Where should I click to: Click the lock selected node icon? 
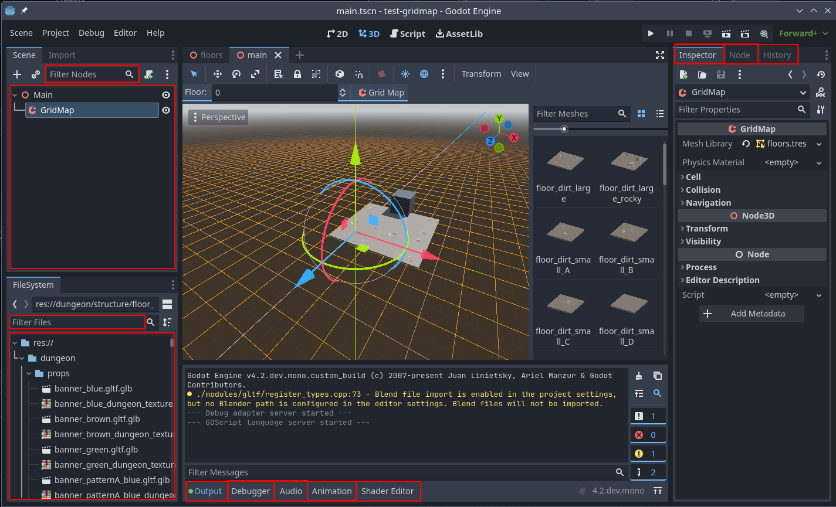pos(297,74)
